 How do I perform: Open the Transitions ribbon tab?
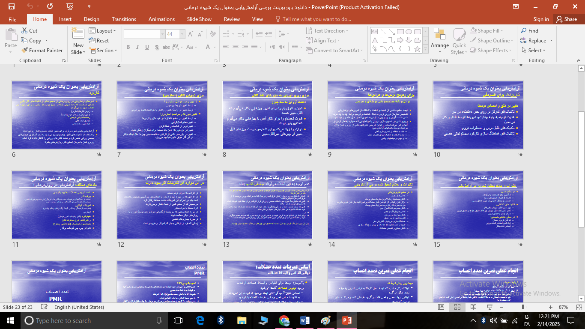click(x=124, y=19)
